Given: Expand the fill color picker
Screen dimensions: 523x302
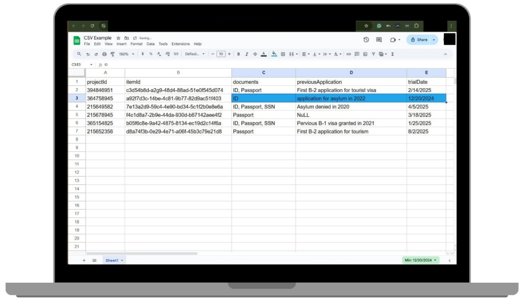Looking at the screenshot, I should (x=274, y=53).
